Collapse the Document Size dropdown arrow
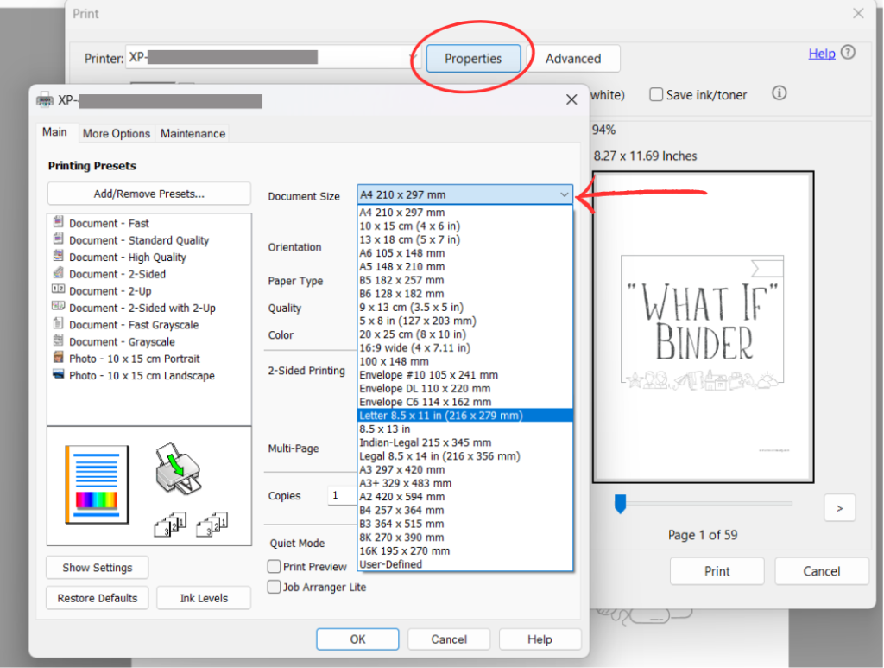The height and width of the screenshot is (668, 884). [564, 195]
